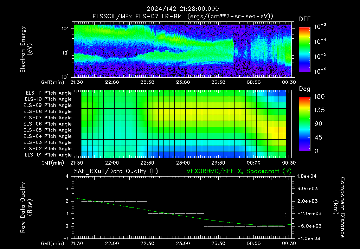The height and width of the screenshot is (249, 360).
Task: Select the ELS-02 Pitch Angle row label
Action: pos(47,149)
